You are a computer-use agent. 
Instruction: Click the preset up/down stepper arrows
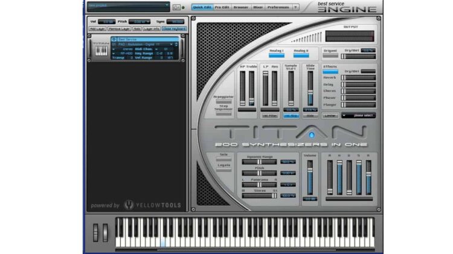pos(176,45)
